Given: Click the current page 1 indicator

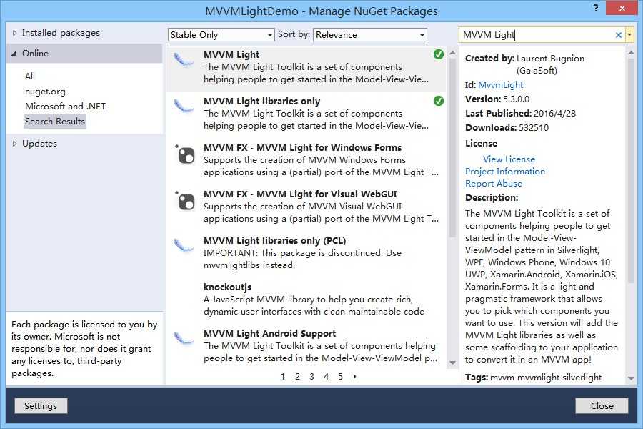Looking at the screenshot, I should 283,377.
